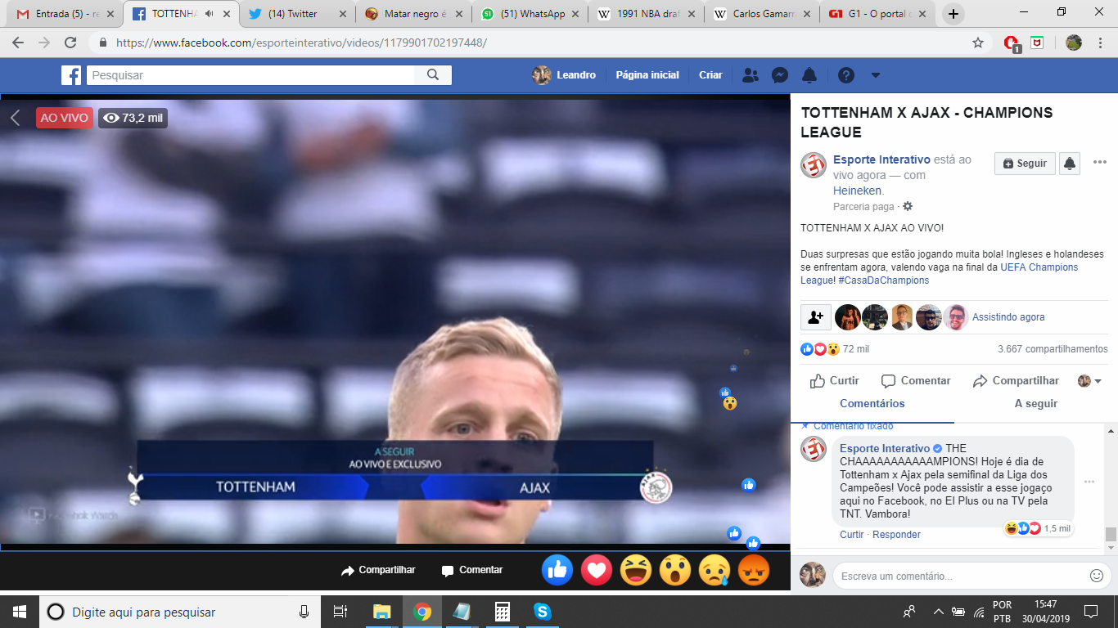The width and height of the screenshot is (1118, 628).
Task: Click the Pesquisar Facebook search field
Action: [x=250, y=75]
